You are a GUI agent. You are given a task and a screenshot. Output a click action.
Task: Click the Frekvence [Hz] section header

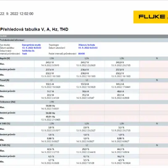pyautogui.click(x=8, y=102)
